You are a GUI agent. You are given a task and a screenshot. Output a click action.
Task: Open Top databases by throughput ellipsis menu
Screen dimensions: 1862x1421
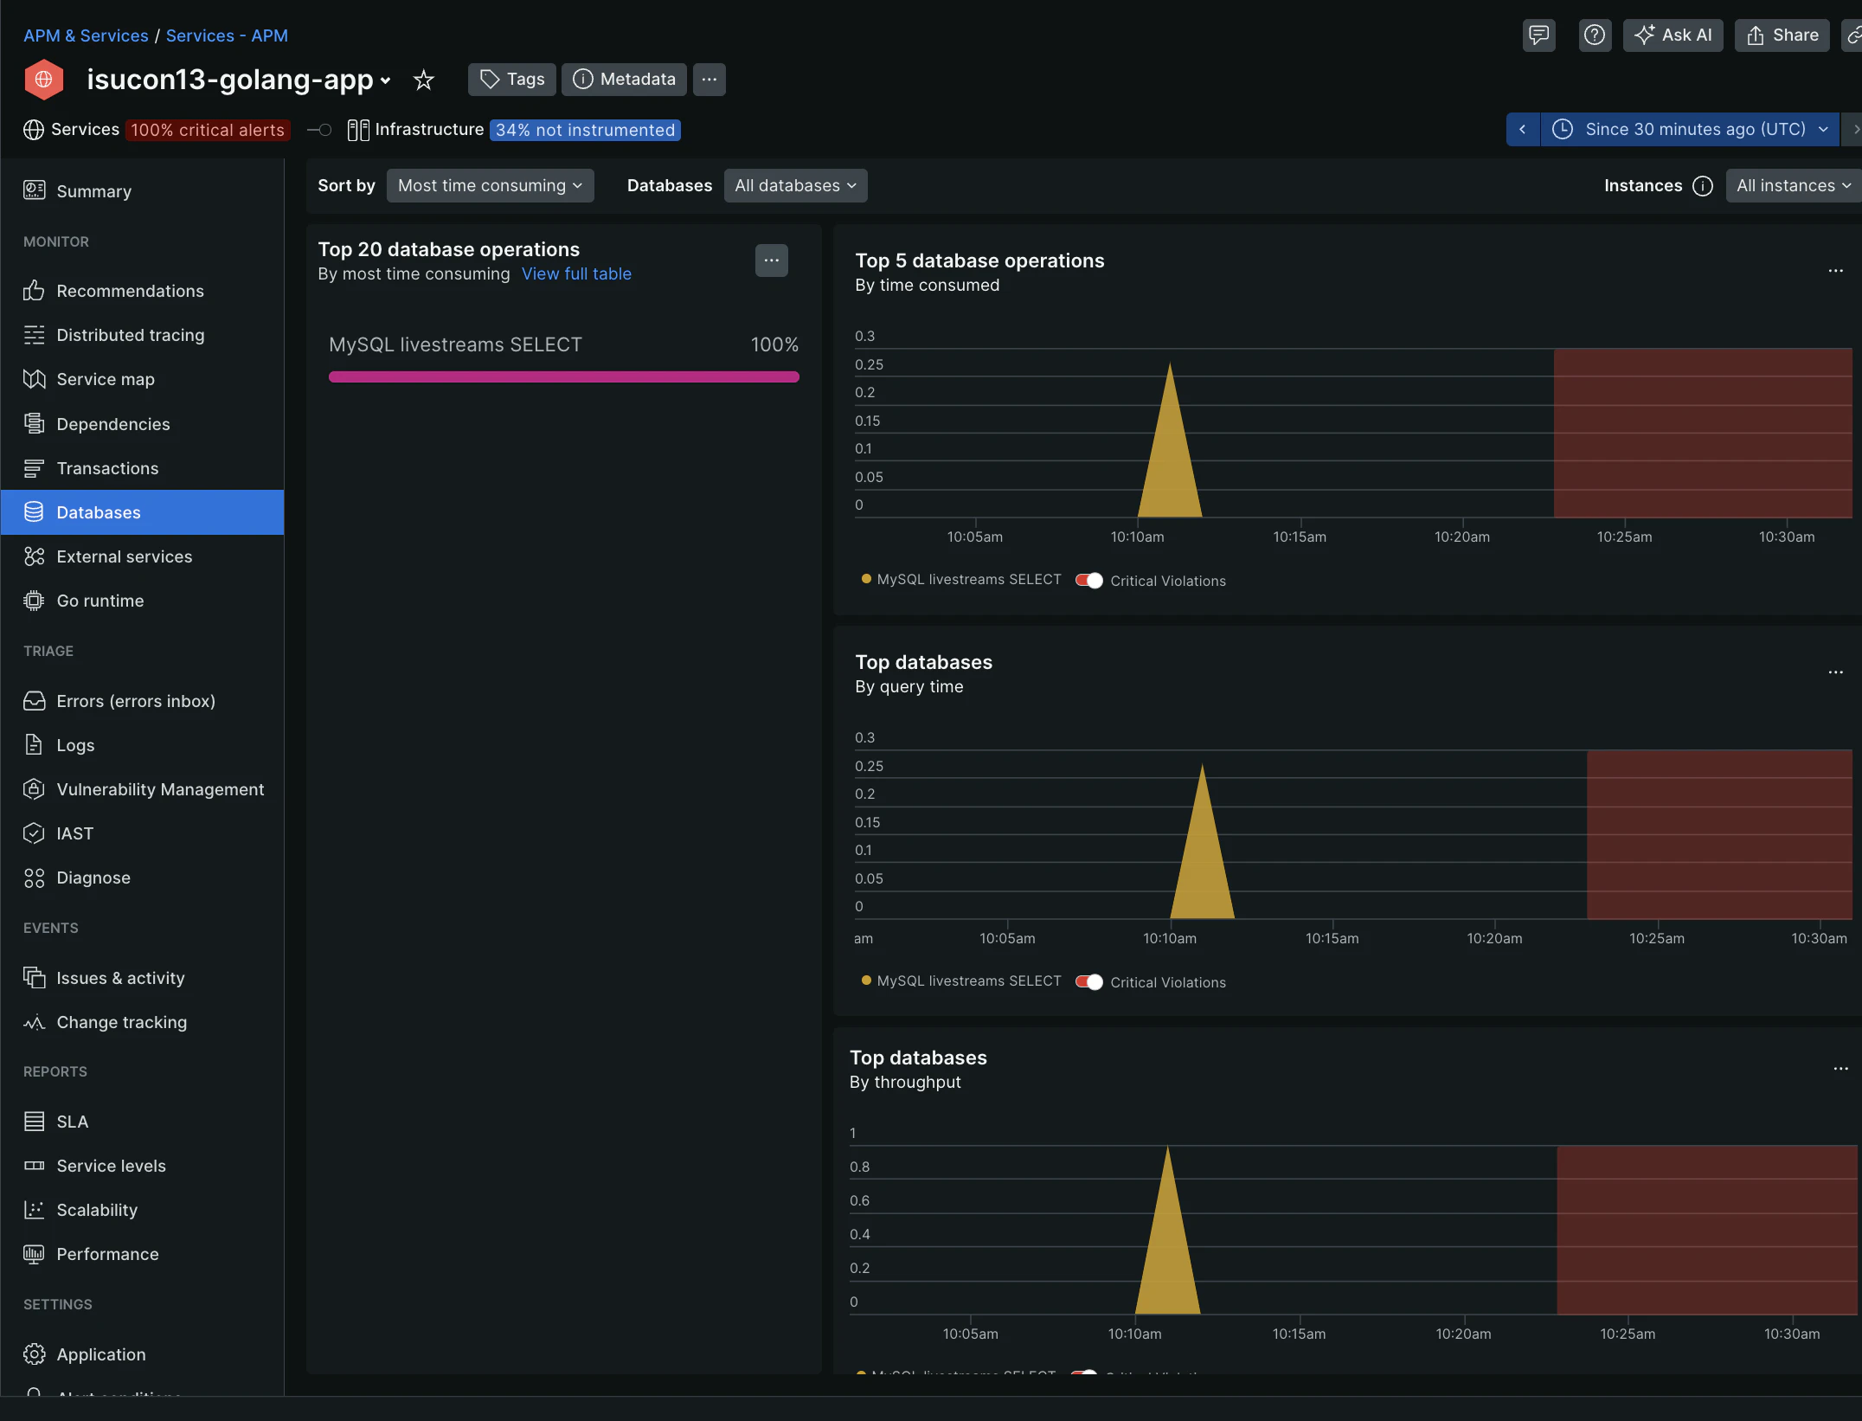1840,1069
